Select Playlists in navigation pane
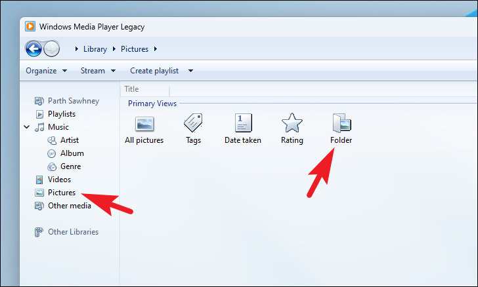This screenshot has width=478, height=287. (x=62, y=114)
